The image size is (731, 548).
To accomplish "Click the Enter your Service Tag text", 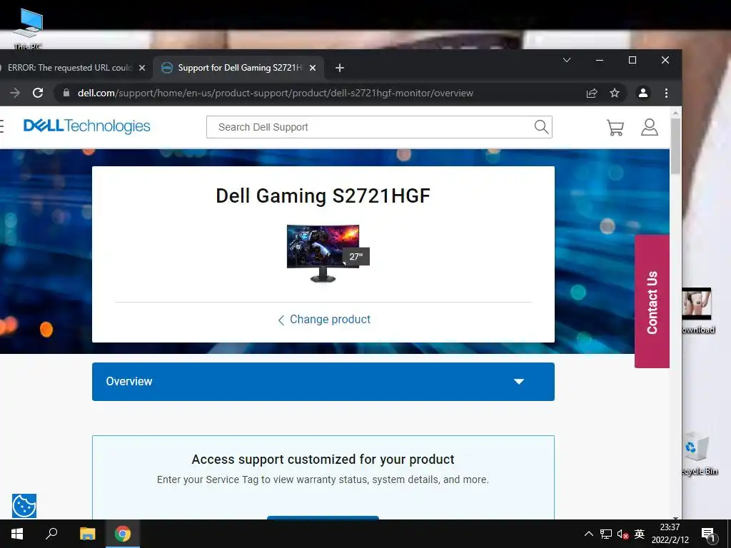I will click(x=323, y=479).
